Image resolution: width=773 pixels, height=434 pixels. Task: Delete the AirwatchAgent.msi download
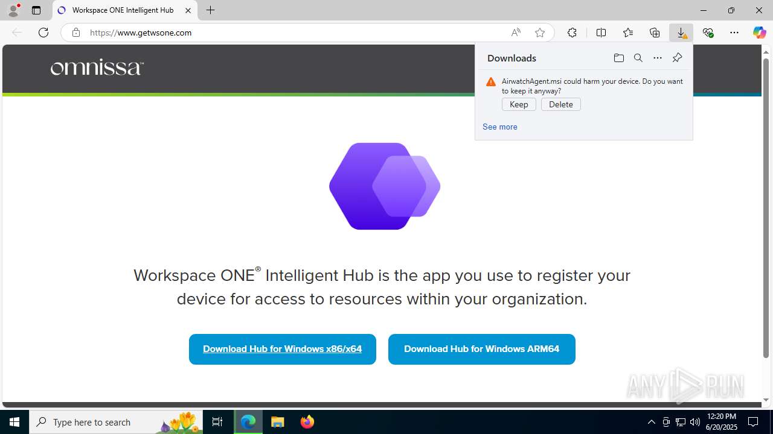coord(561,104)
